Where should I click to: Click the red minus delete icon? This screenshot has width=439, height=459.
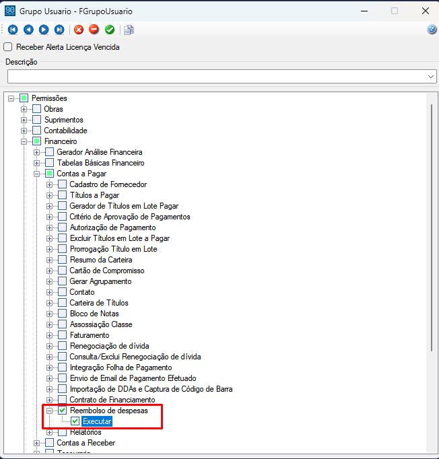(x=94, y=29)
